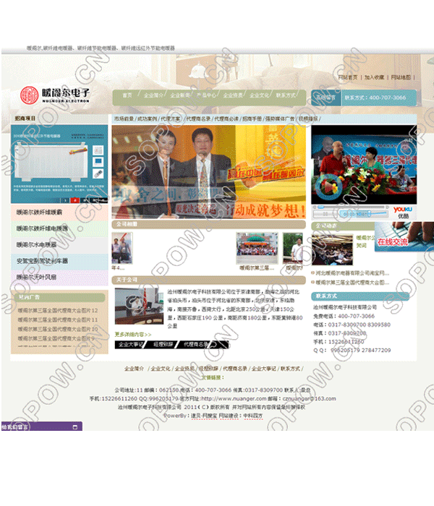Click the 网站地图 top link
Screen dimensions: 434x506
[401, 77]
